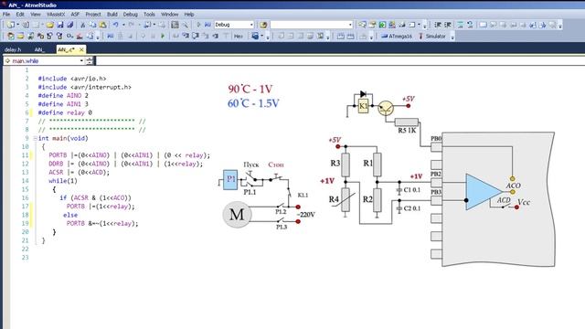Click the Redo arrow icon
Screen dimensions: 585x329
(132, 25)
